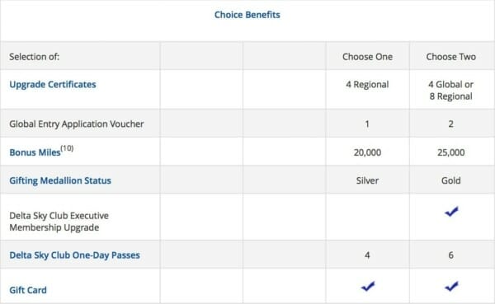
Task: Select the Choose One column header
Action: [367, 57]
